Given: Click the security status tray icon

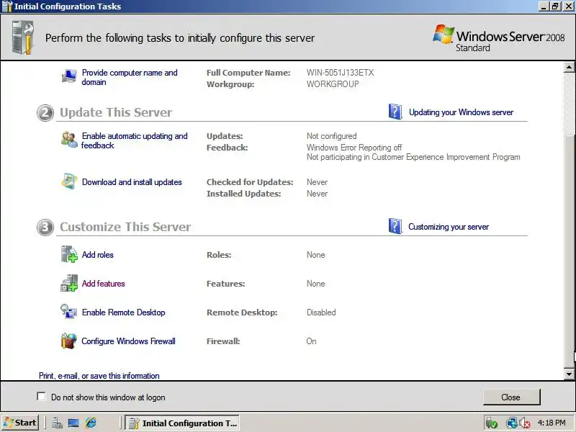Looking at the screenshot, I should 492,423.
